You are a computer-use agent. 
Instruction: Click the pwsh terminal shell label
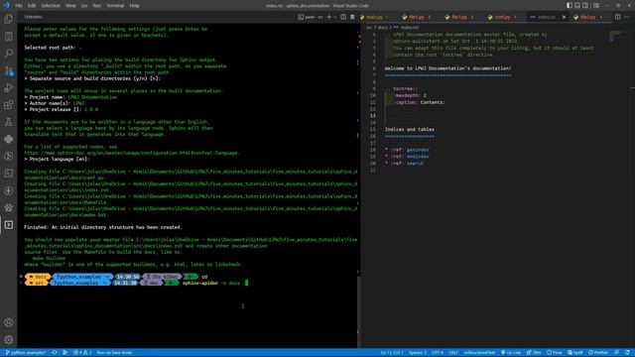[311, 17]
